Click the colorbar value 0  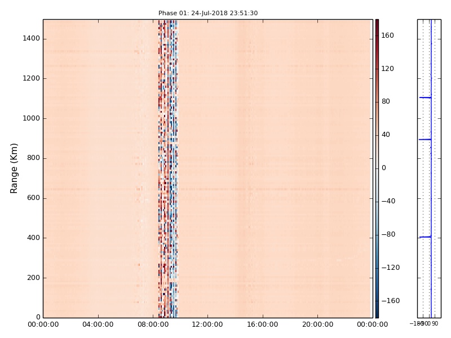click(x=384, y=168)
